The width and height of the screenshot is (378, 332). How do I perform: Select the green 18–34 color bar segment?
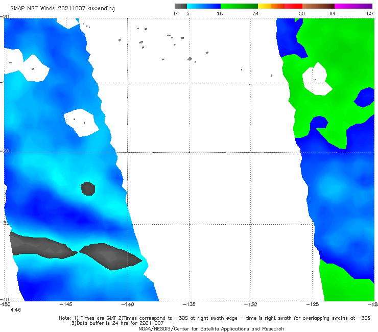[x=240, y=6]
